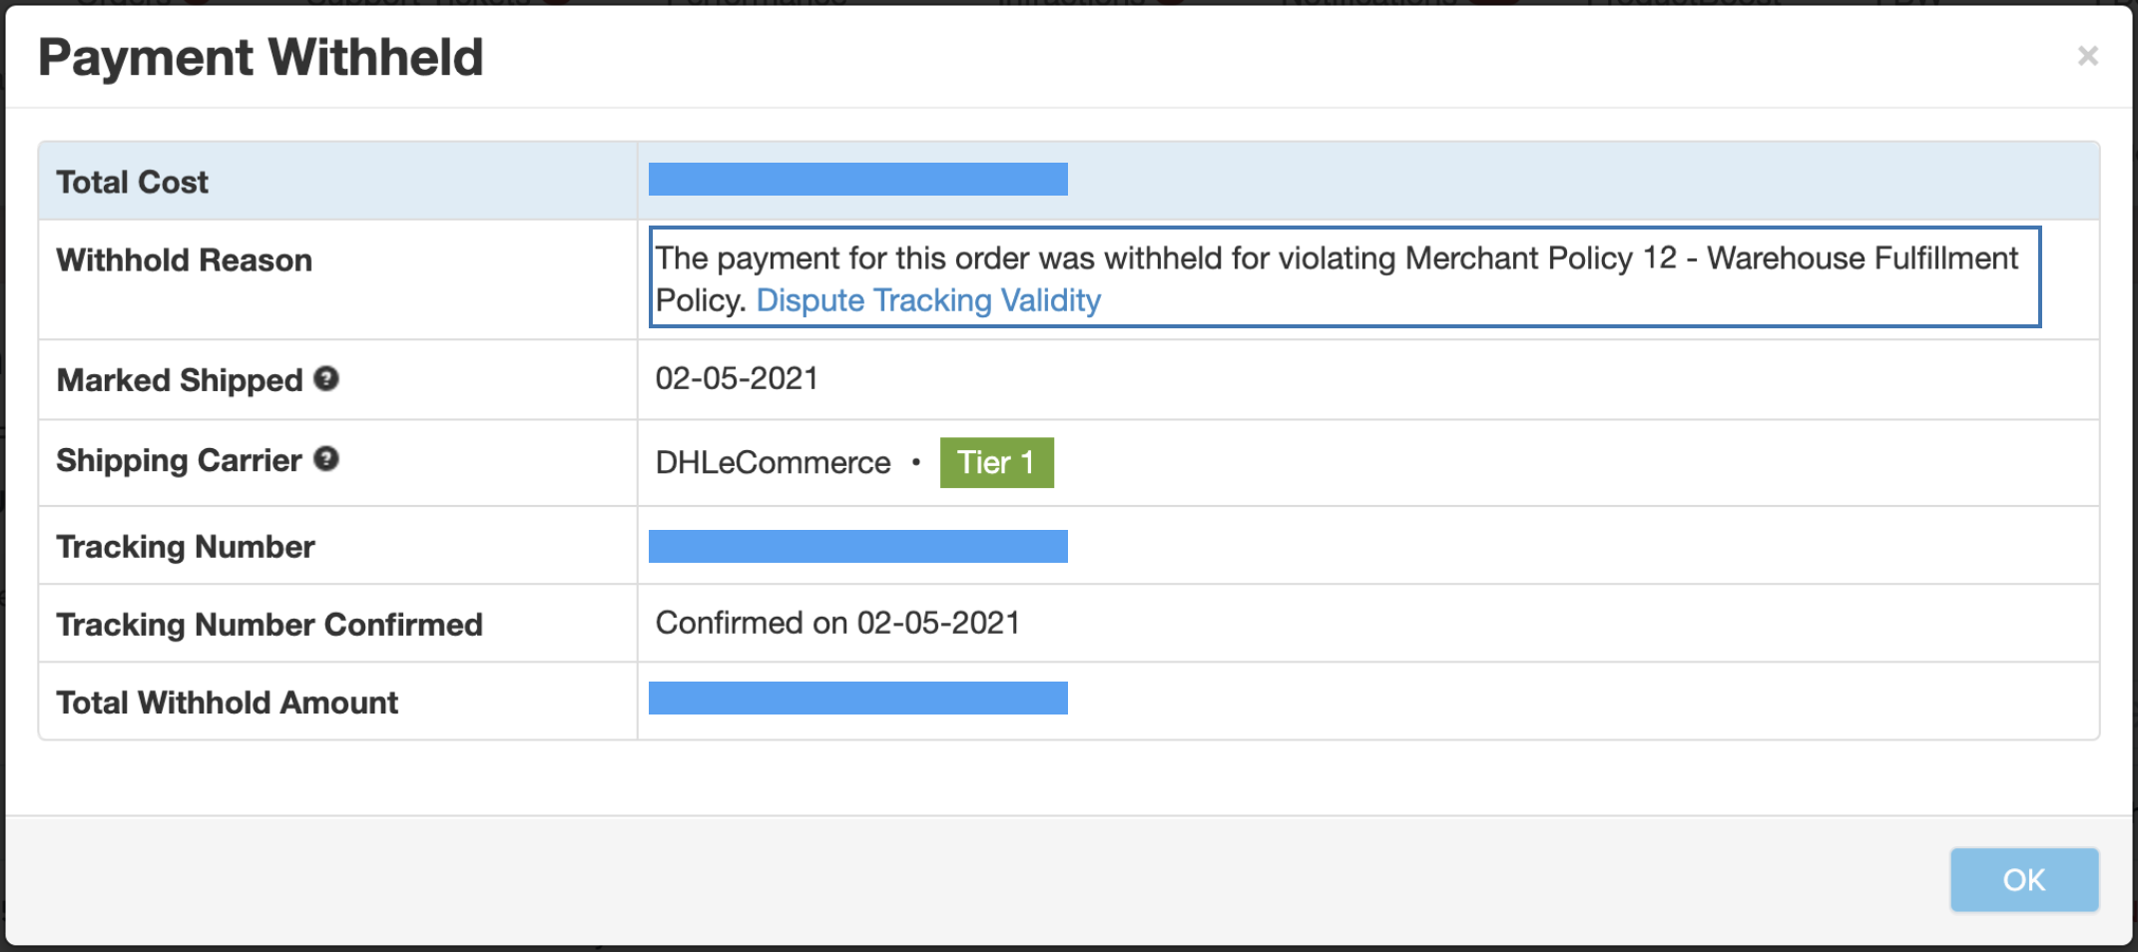The height and width of the screenshot is (952, 2138).
Task: Click the Total Cost row label
Action: point(133,183)
